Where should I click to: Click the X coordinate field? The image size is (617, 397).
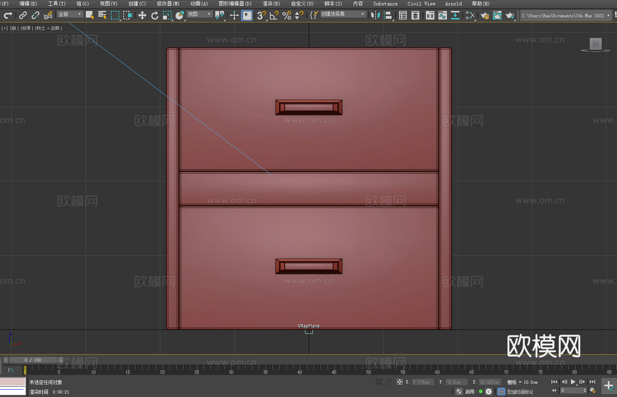click(423, 382)
